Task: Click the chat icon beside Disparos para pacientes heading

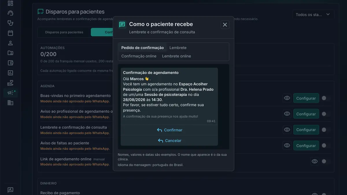Action: (40, 12)
